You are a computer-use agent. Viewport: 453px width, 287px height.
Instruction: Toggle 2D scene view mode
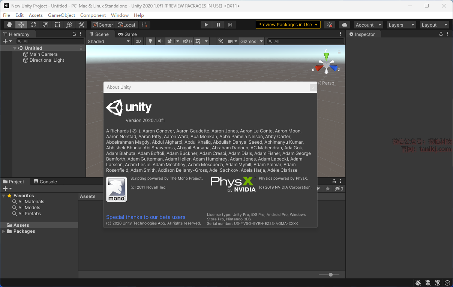click(x=138, y=41)
